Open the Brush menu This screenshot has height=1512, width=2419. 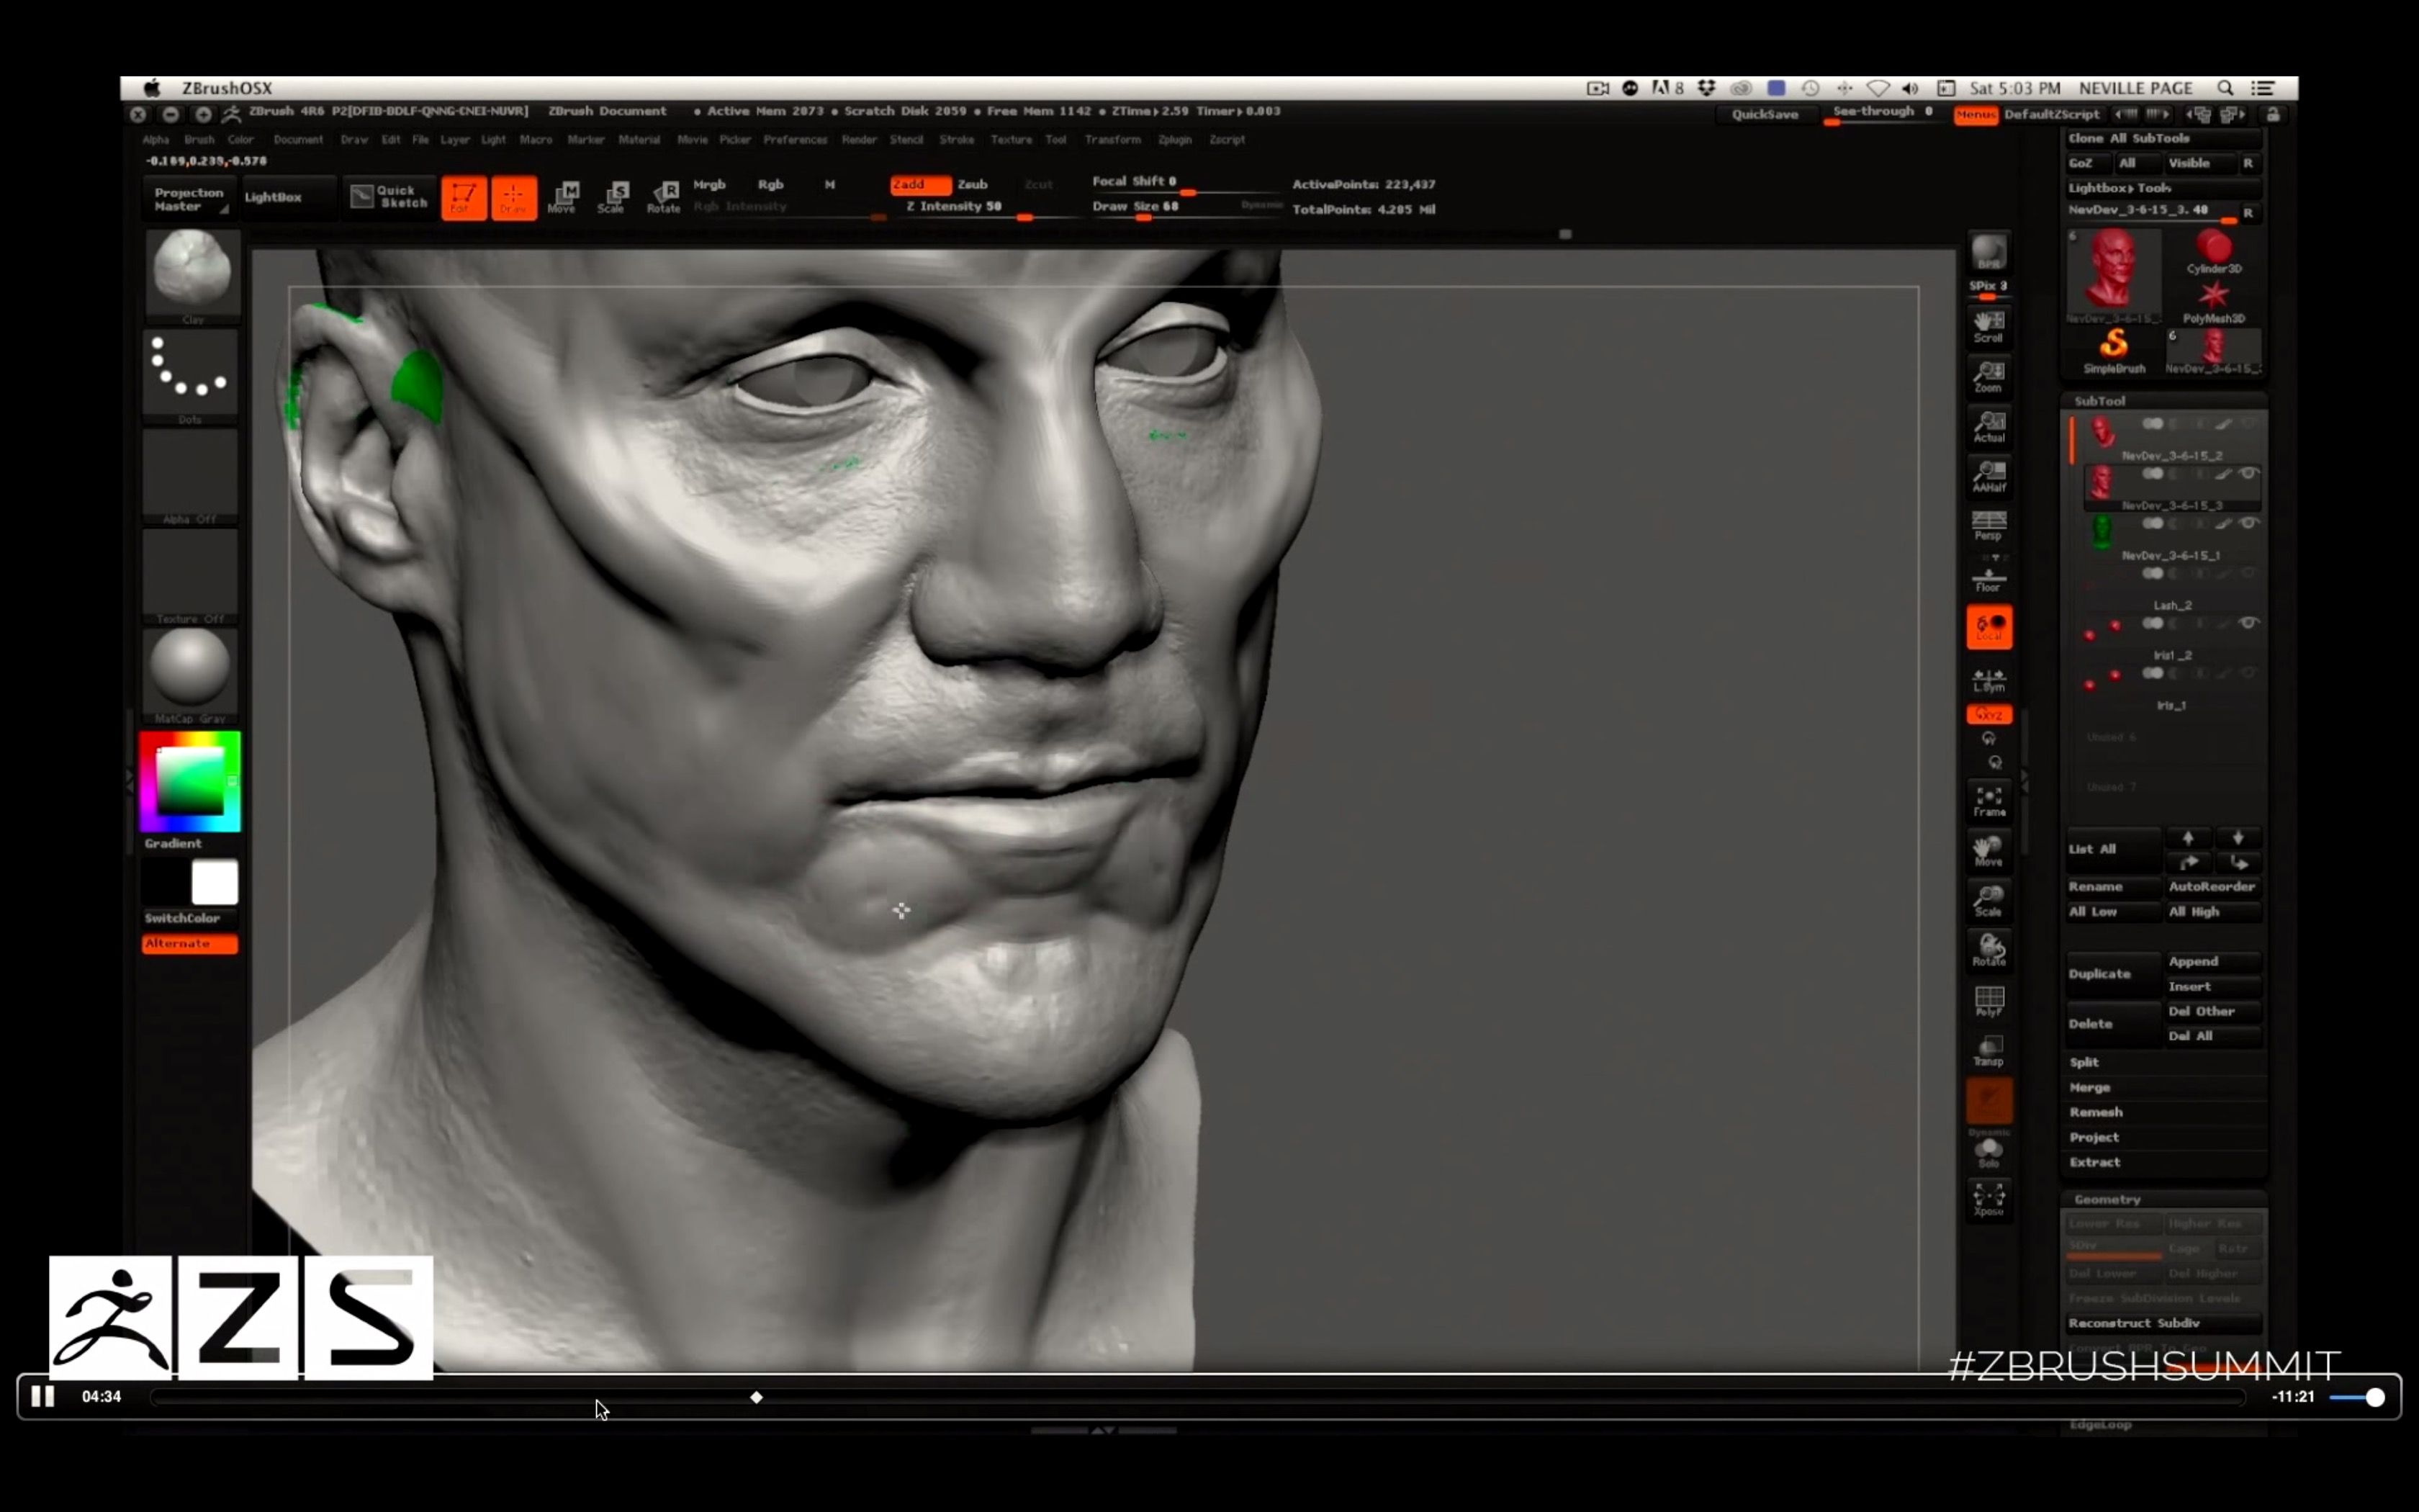coord(199,140)
